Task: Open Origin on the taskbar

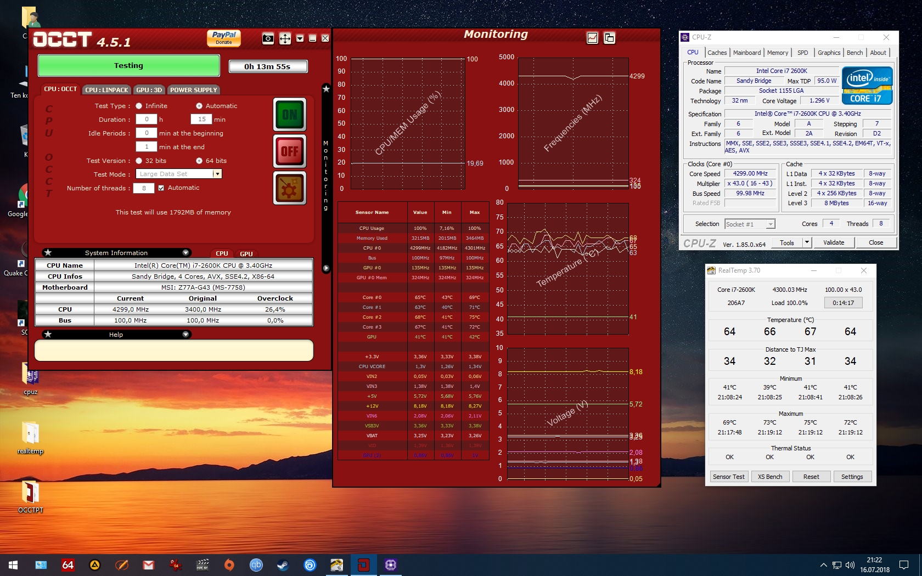Action: (x=229, y=565)
